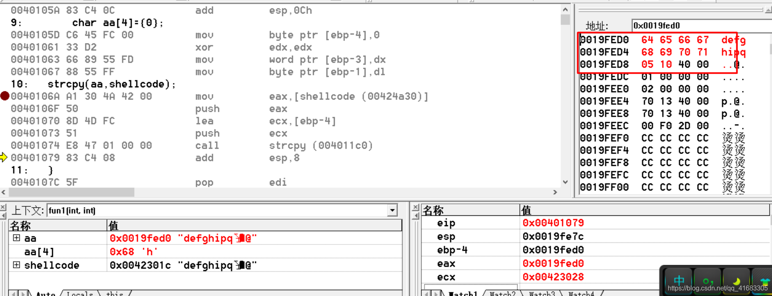The image size is (772, 296).
Task: Click source line 'char aa[4]={0};'
Action: (x=118, y=23)
